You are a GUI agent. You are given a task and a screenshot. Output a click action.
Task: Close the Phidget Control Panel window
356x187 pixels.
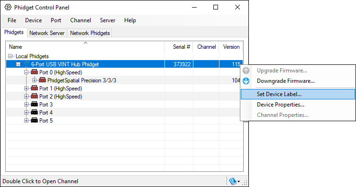pos(237,7)
